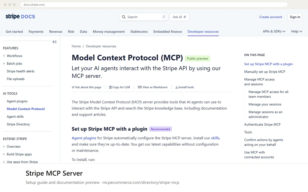Click the EXTEND STRIPE section heading
This screenshot has height=192, width=308.
click(15, 139)
